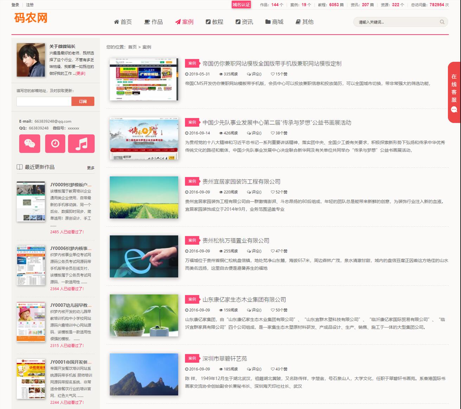
Task: Click the pink WeChat icon button
Action: tap(30, 144)
